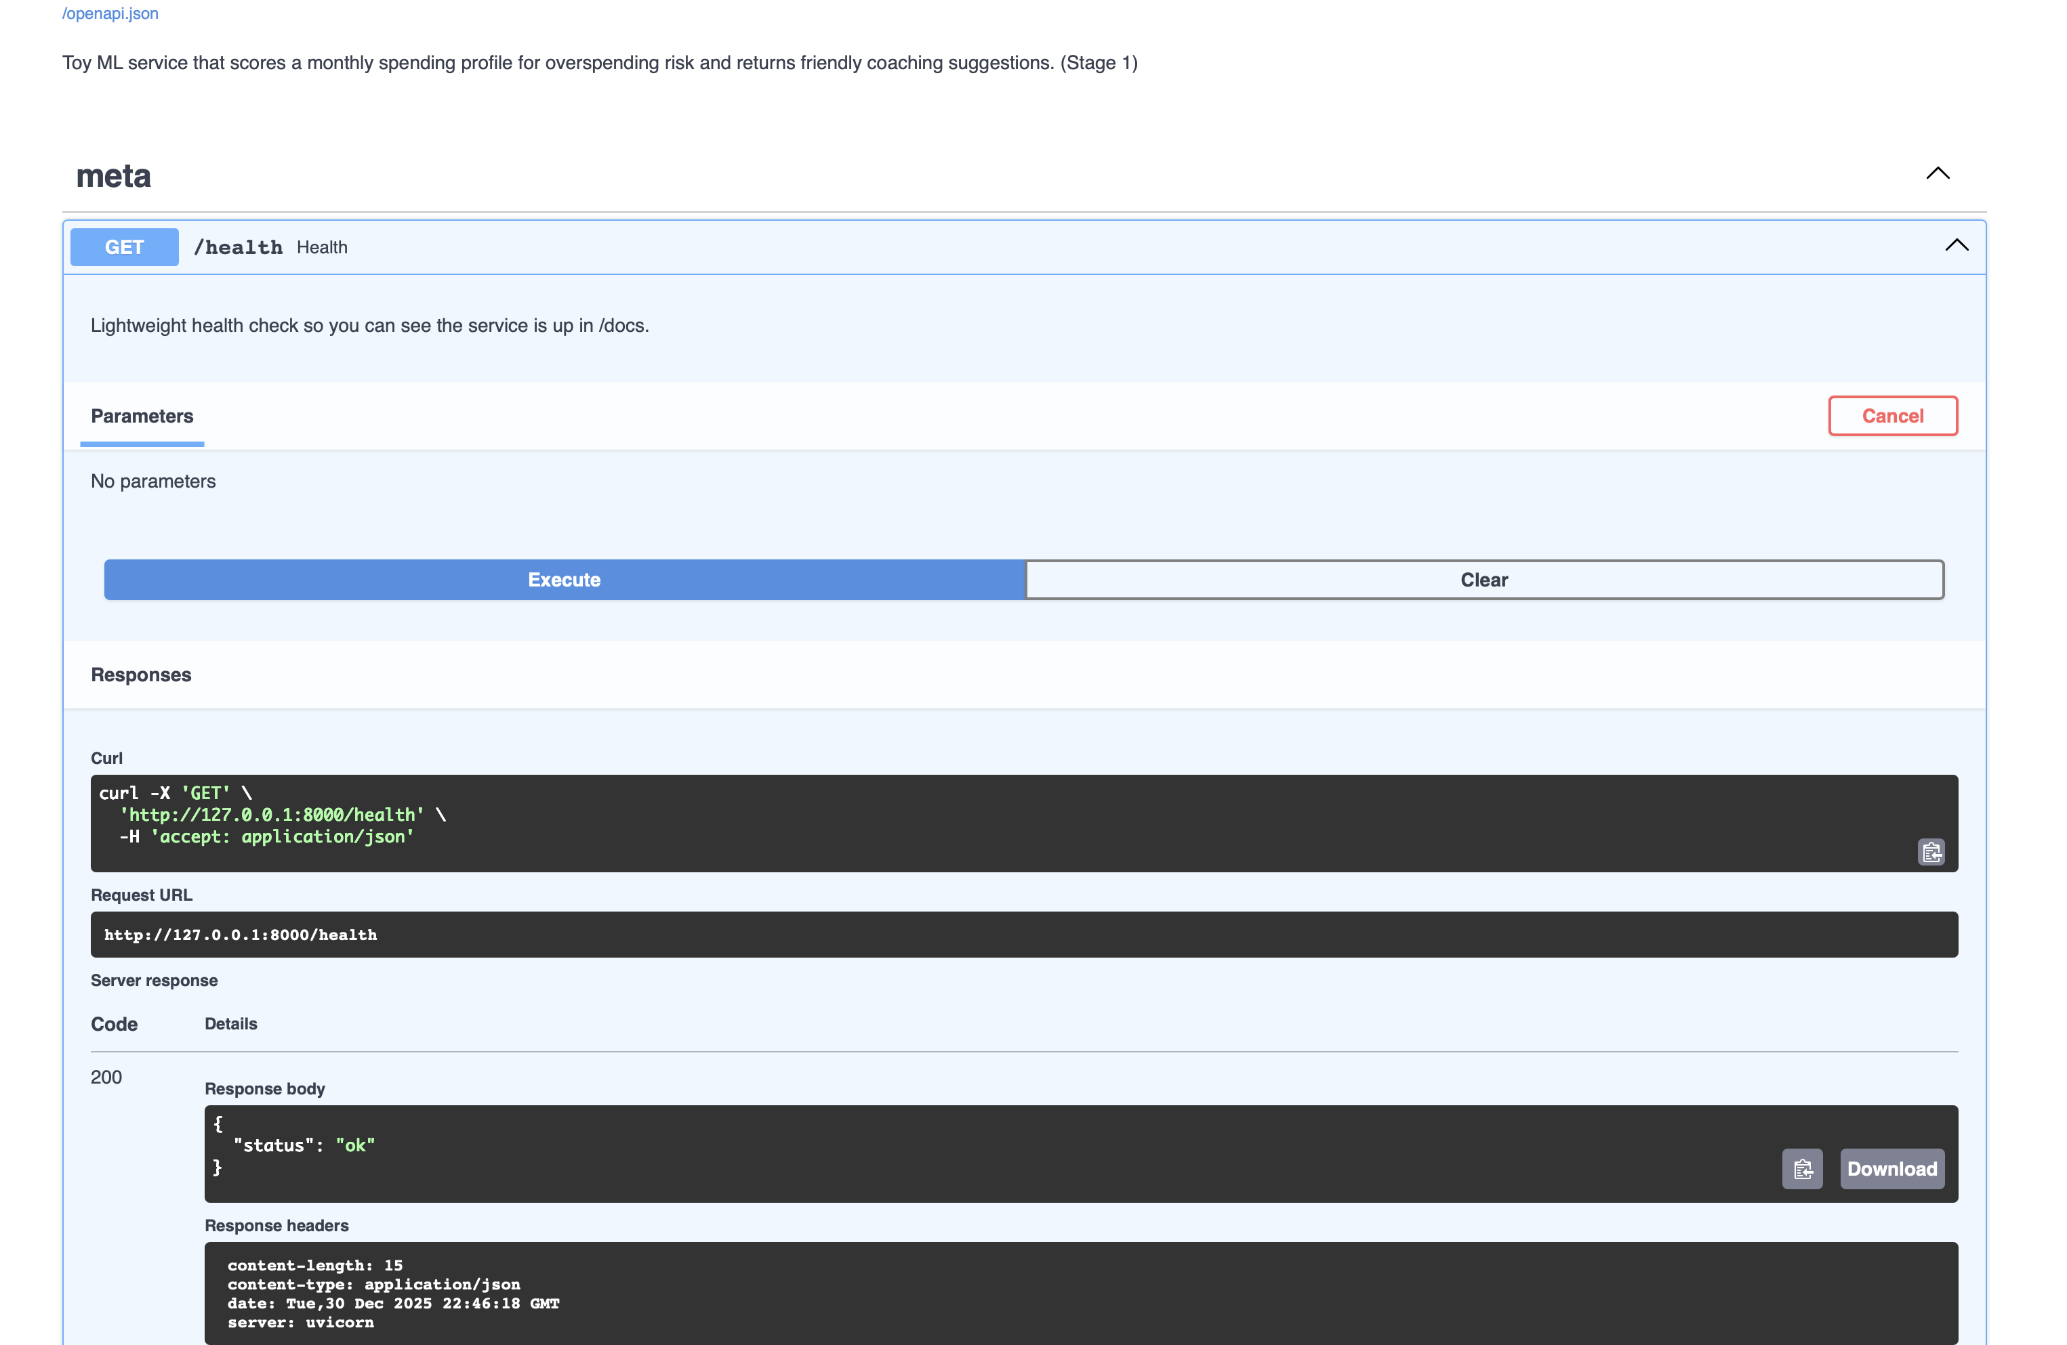Download the response body
2067x1345 pixels.
[x=1891, y=1169]
